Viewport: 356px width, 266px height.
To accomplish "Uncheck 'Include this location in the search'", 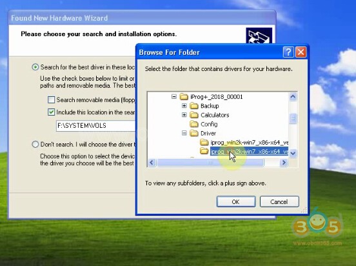I will [52, 112].
